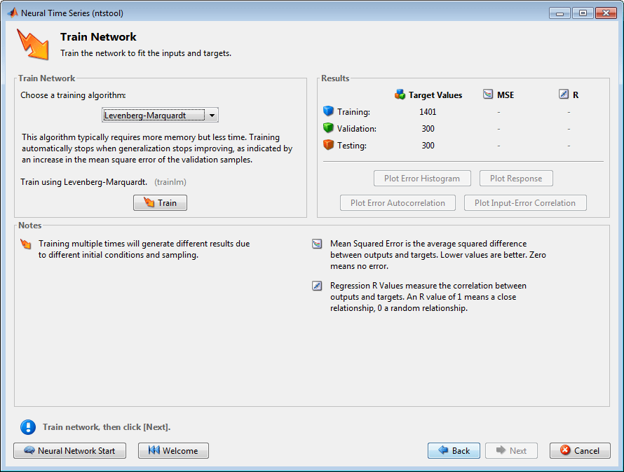This screenshot has width=624, height=472.
Task: Click the blue Training cube icon
Action: [x=328, y=111]
